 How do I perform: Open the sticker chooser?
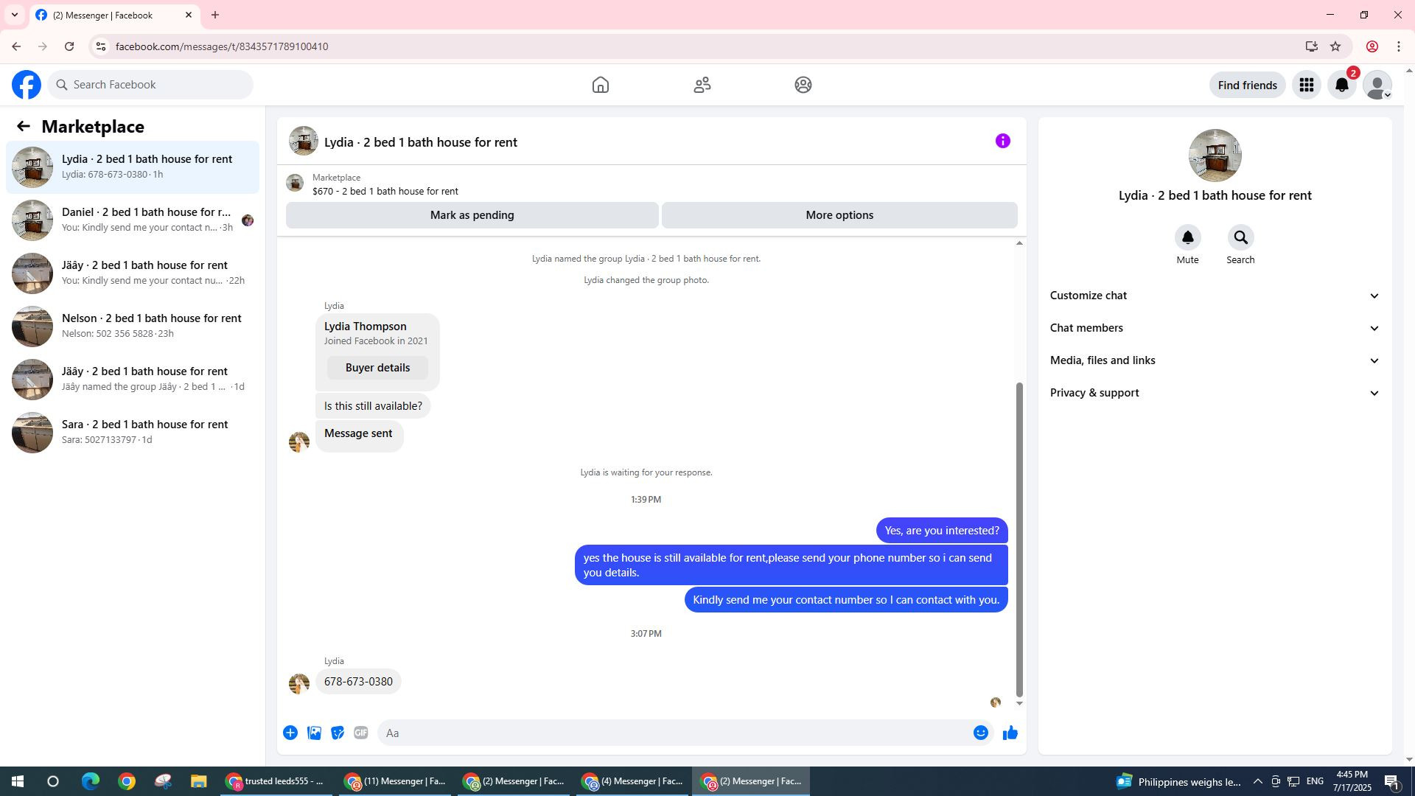[338, 733]
